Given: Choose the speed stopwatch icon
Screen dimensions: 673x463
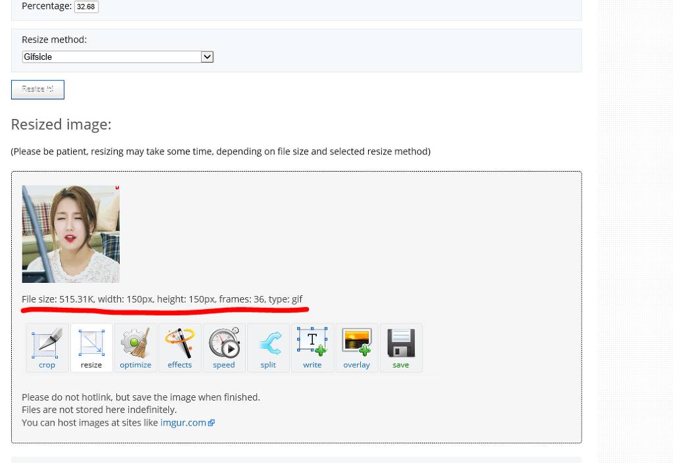Looking at the screenshot, I should (x=224, y=347).
